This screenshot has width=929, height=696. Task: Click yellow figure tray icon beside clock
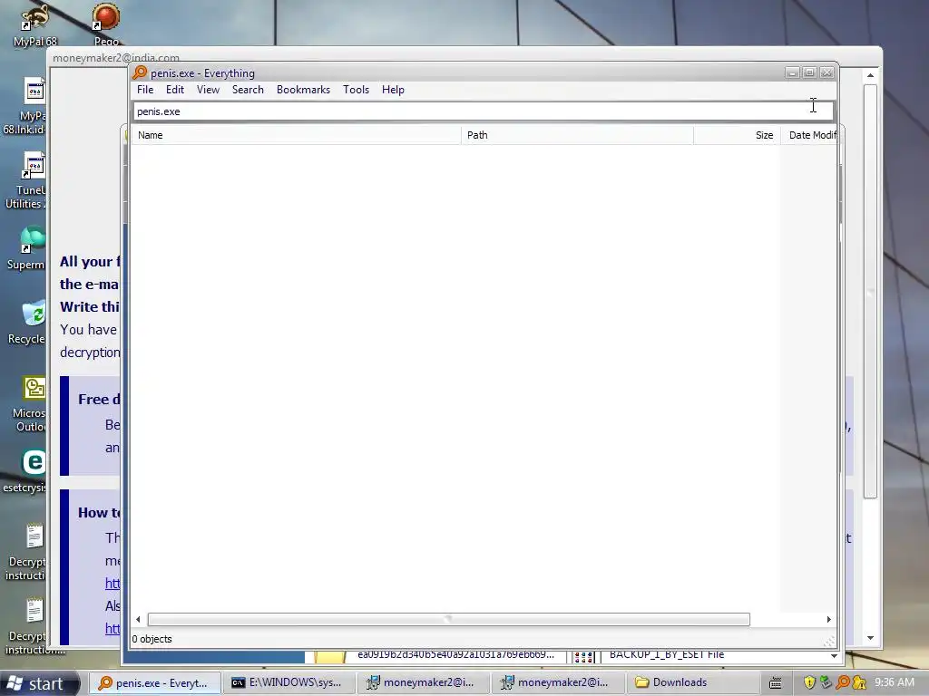coord(859,682)
